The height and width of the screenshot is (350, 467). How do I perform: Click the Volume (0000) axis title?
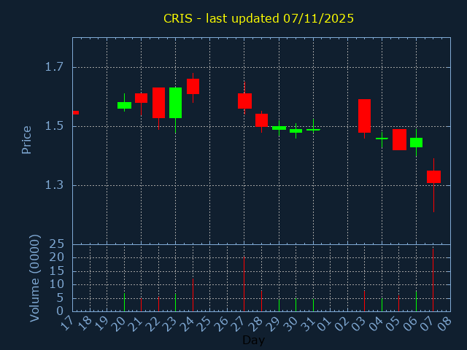34,278
